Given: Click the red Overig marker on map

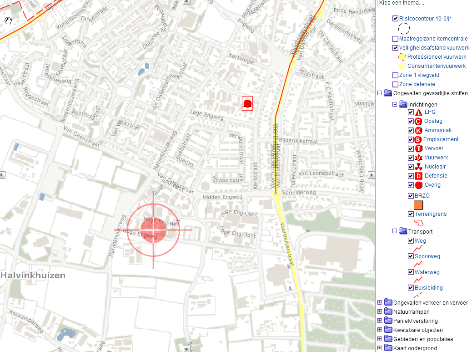Looking at the screenshot, I should (247, 104).
